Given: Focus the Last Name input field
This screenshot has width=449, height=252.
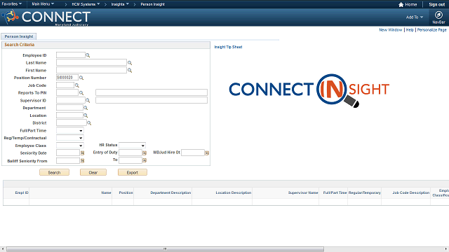Looking at the screenshot, I should click(91, 62).
